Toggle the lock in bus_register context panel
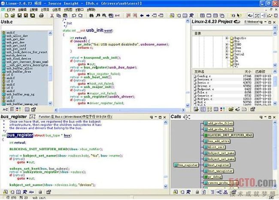279x200 pixels. click(40, 192)
